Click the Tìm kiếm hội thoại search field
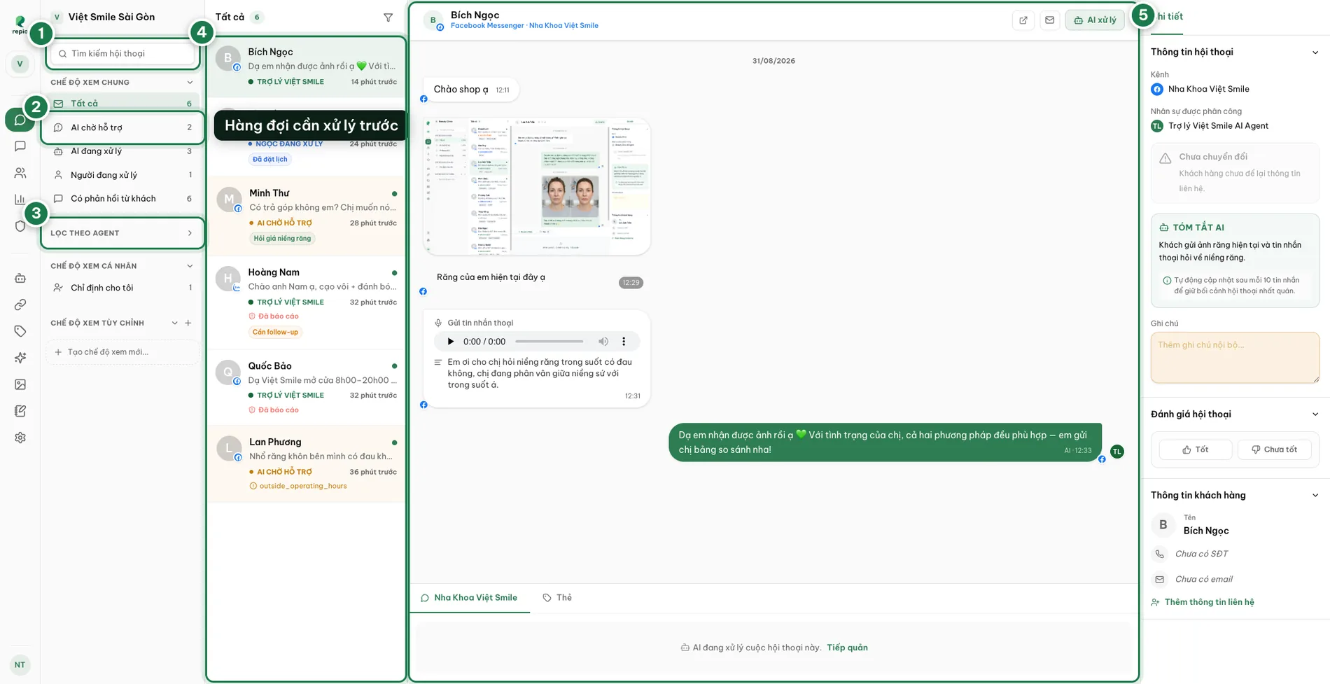1330x684 pixels. [x=122, y=54]
